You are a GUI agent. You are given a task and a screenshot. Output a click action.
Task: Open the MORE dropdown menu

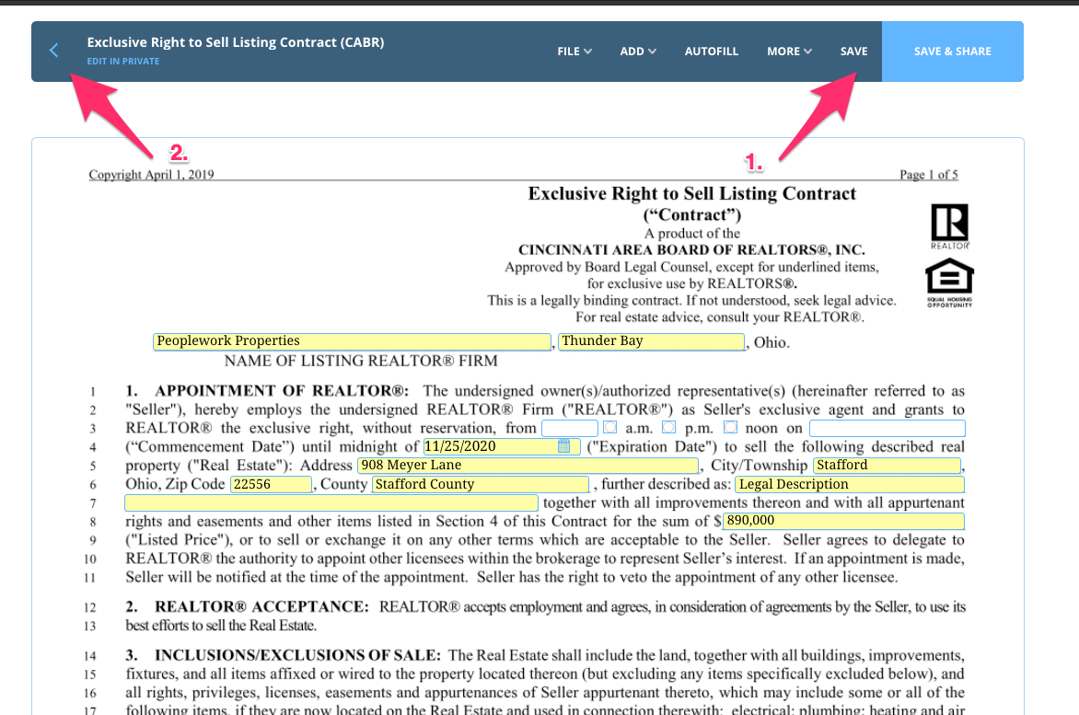(x=788, y=52)
